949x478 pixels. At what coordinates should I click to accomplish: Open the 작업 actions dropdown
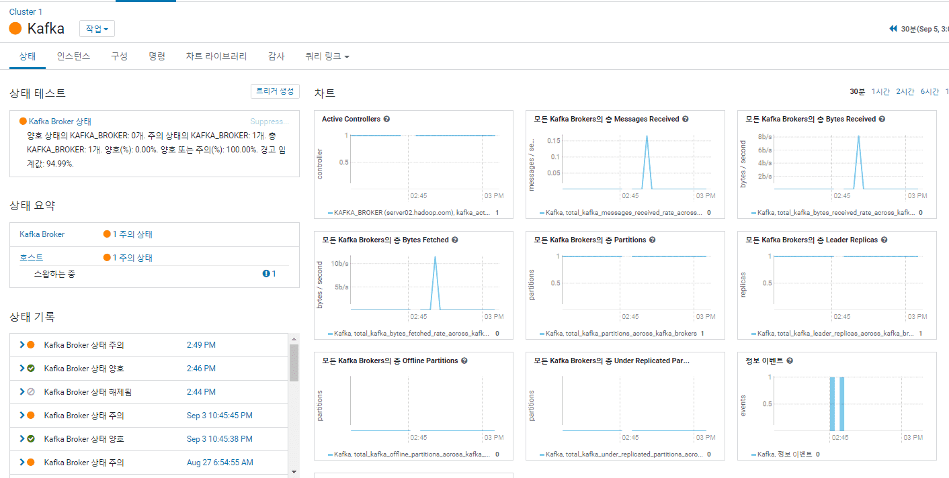click(x=97, y=29)
